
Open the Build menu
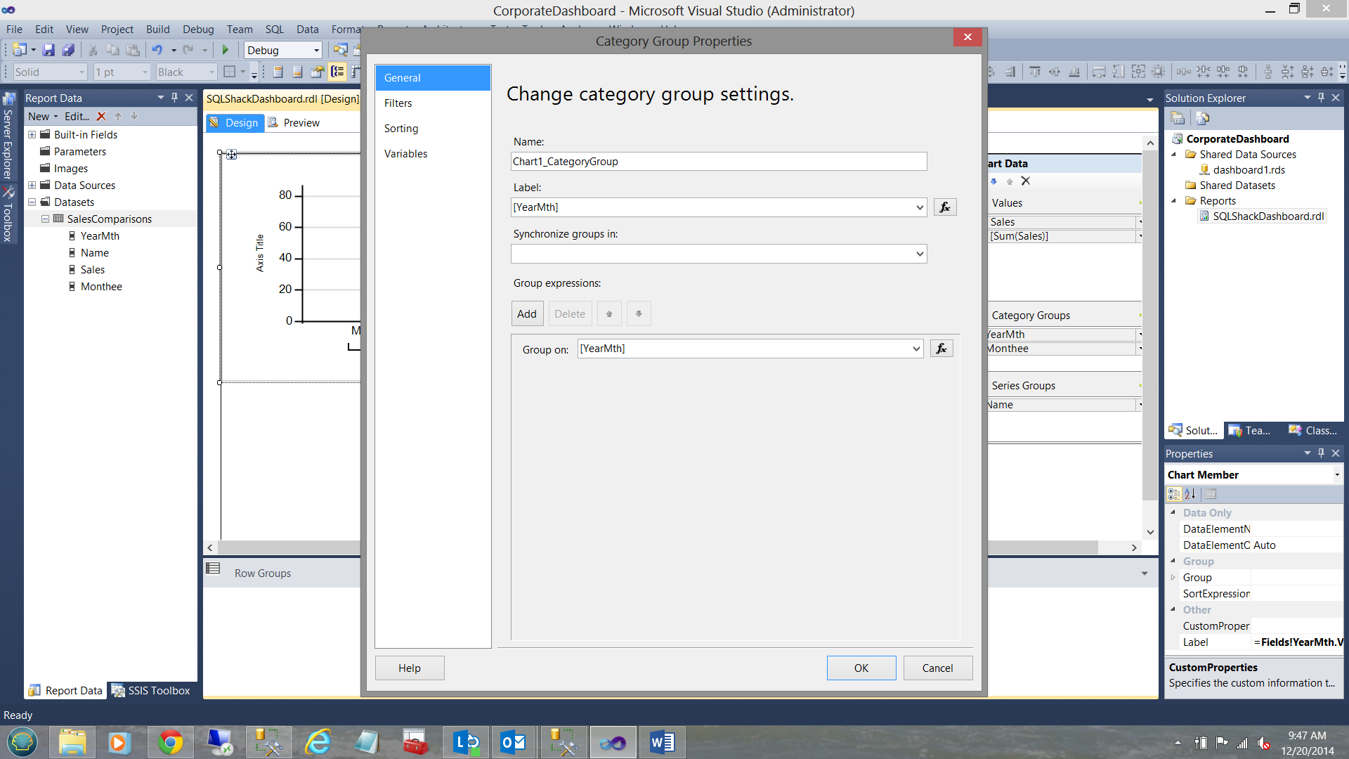click(157, 29)
